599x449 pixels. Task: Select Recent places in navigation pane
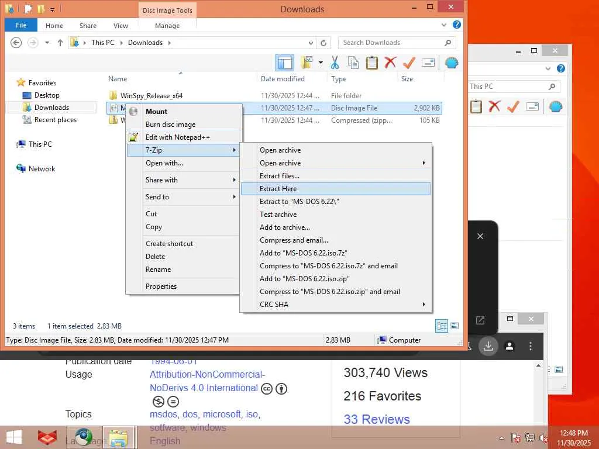(x=50, y=120)
